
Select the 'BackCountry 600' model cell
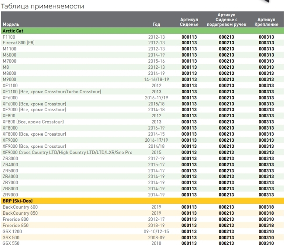pos(20,207)
